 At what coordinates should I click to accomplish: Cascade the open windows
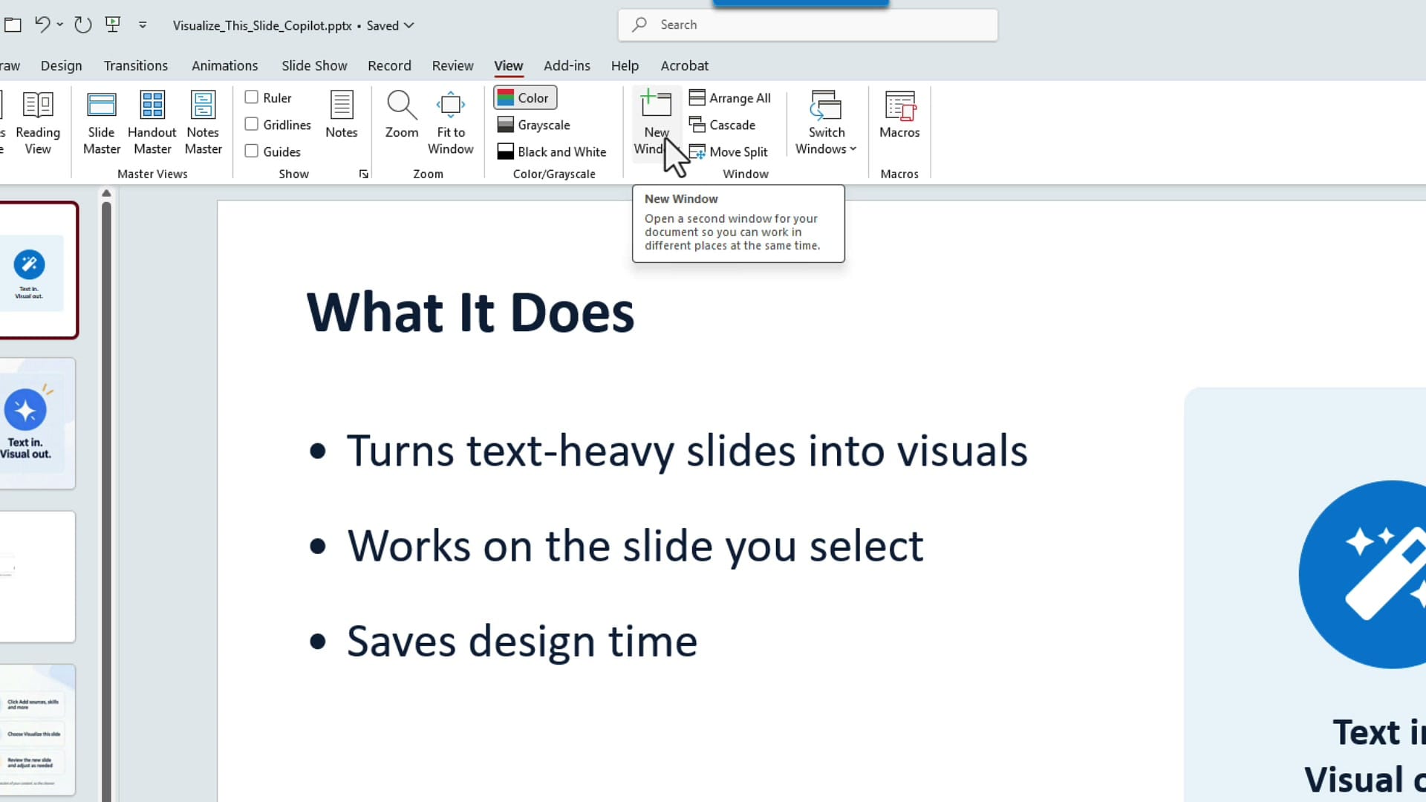click(x=723, y=125)
